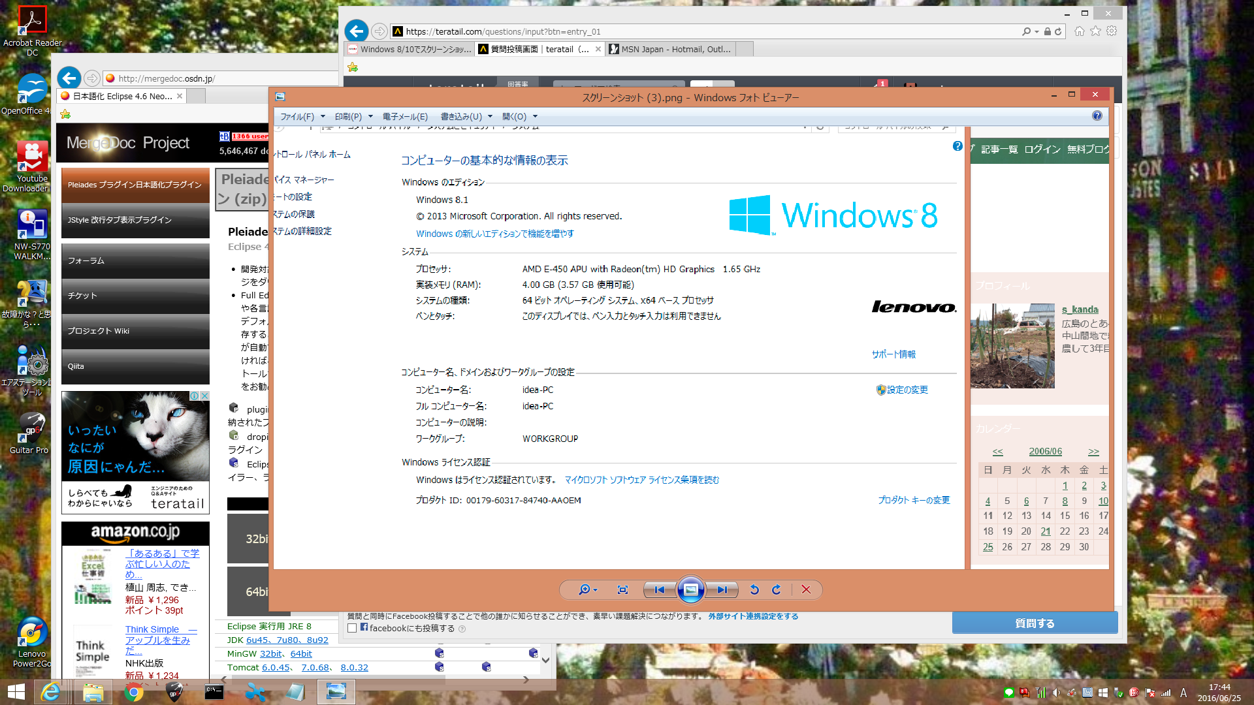Close the 質問投稿画面 teratail tab
This screenshot has height=705, width=1254.
598,49
